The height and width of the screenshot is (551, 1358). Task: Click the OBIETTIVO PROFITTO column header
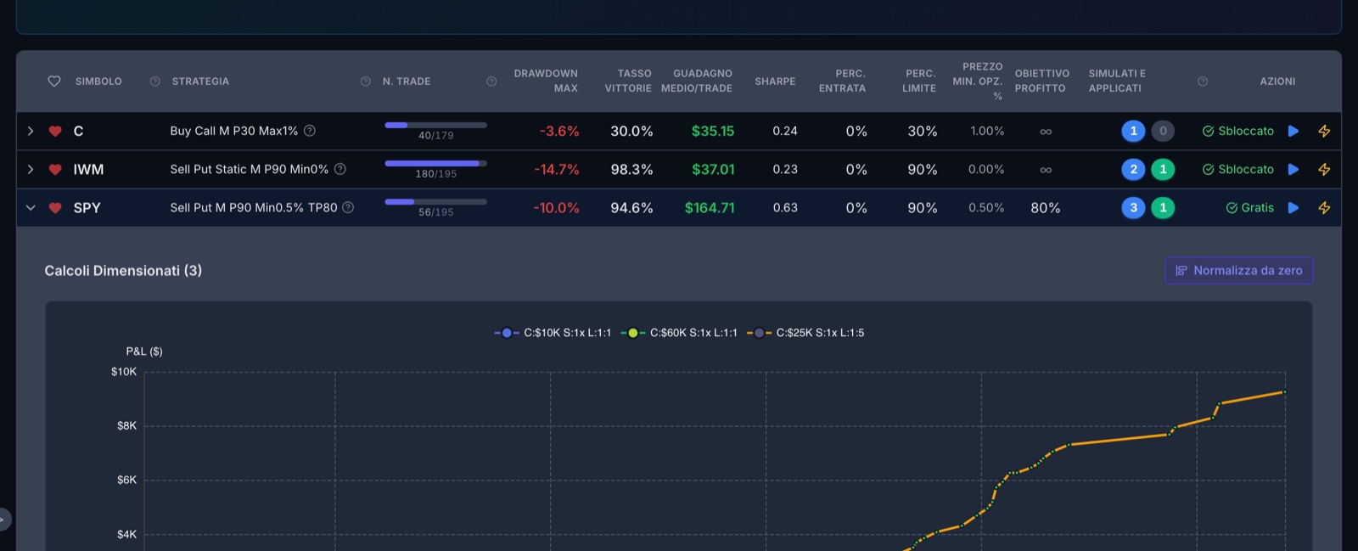coord(1041,81)
